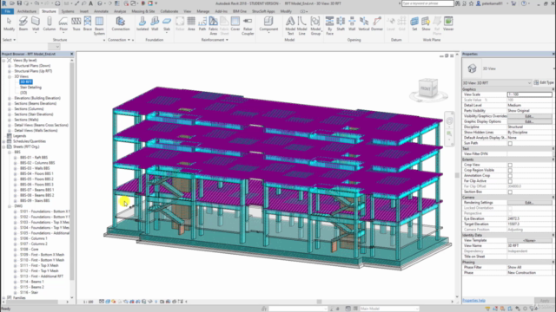Image resolution: width=556 pixels, height=312 pixels.
Task: Select the structural Column tool
Action: (50, 23)
